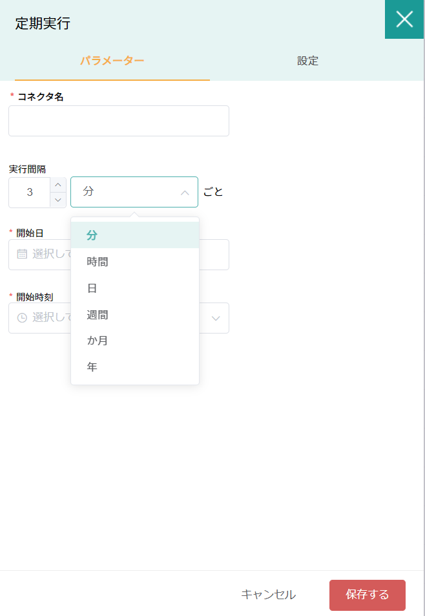The image size is (425, 616).
Task: Click the interval number input showing 3
Action: 30,193
